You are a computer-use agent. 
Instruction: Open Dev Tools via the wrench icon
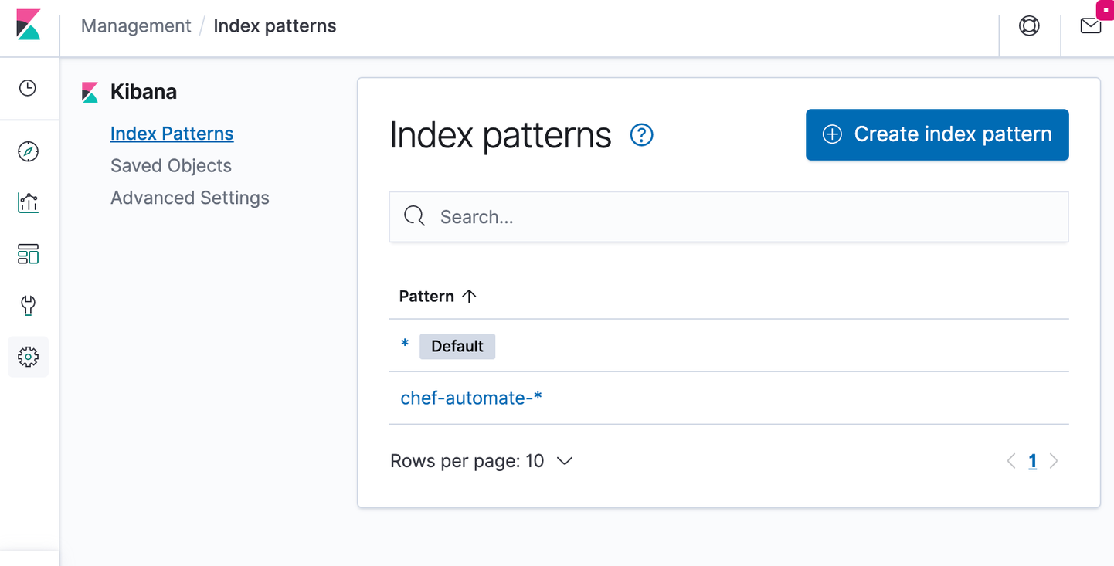[28, 306]
